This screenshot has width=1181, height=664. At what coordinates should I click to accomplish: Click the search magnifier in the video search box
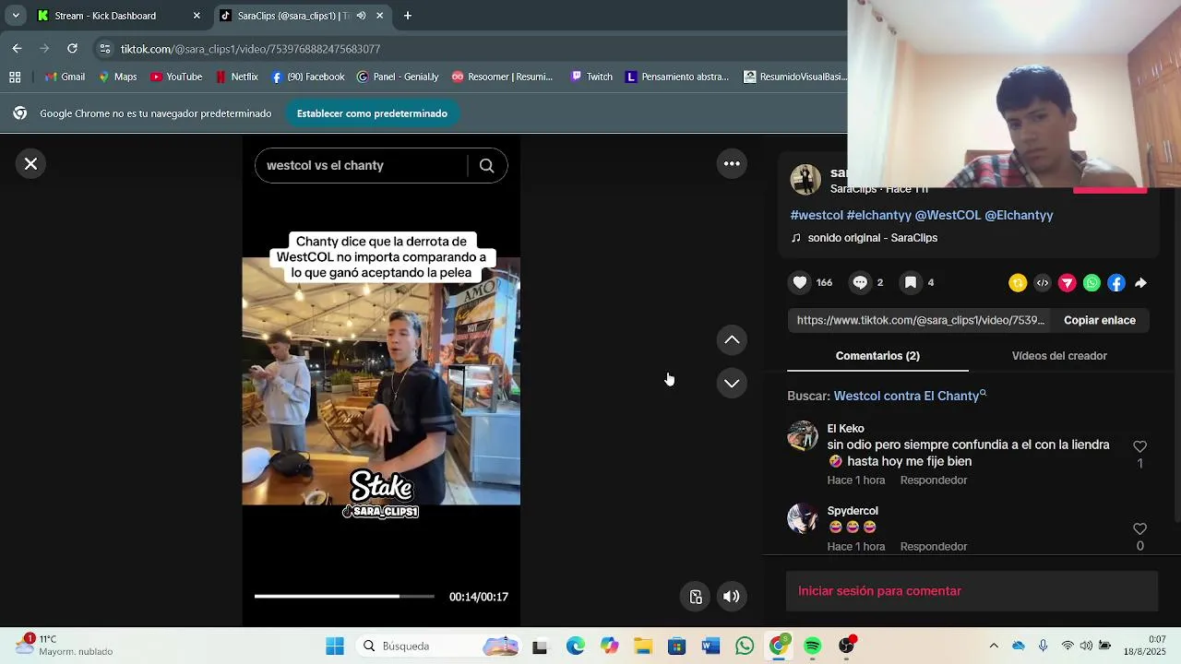click(x=486, y=166)
